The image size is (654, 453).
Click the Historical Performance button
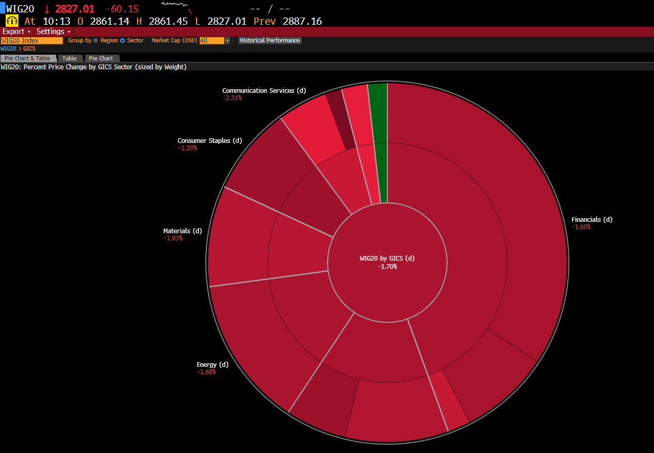coord(270,40)
